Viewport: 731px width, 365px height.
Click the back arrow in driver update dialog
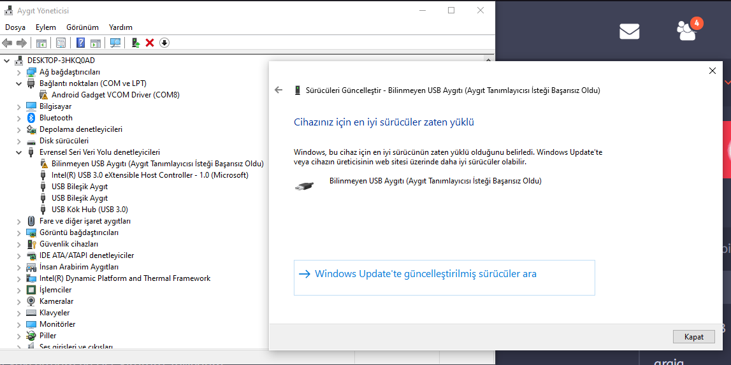[x=279, y=90]
